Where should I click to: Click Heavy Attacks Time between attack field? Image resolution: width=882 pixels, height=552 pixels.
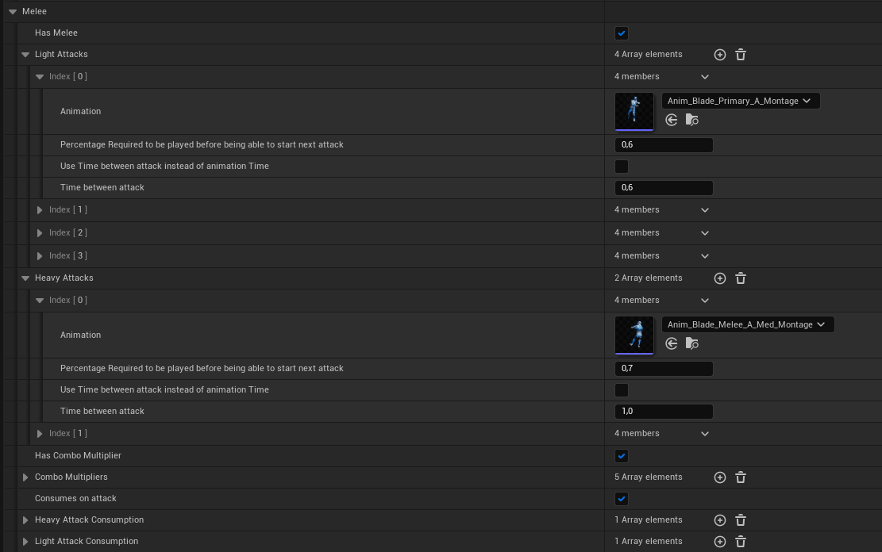pyautogui.click(x=664, y=412)
